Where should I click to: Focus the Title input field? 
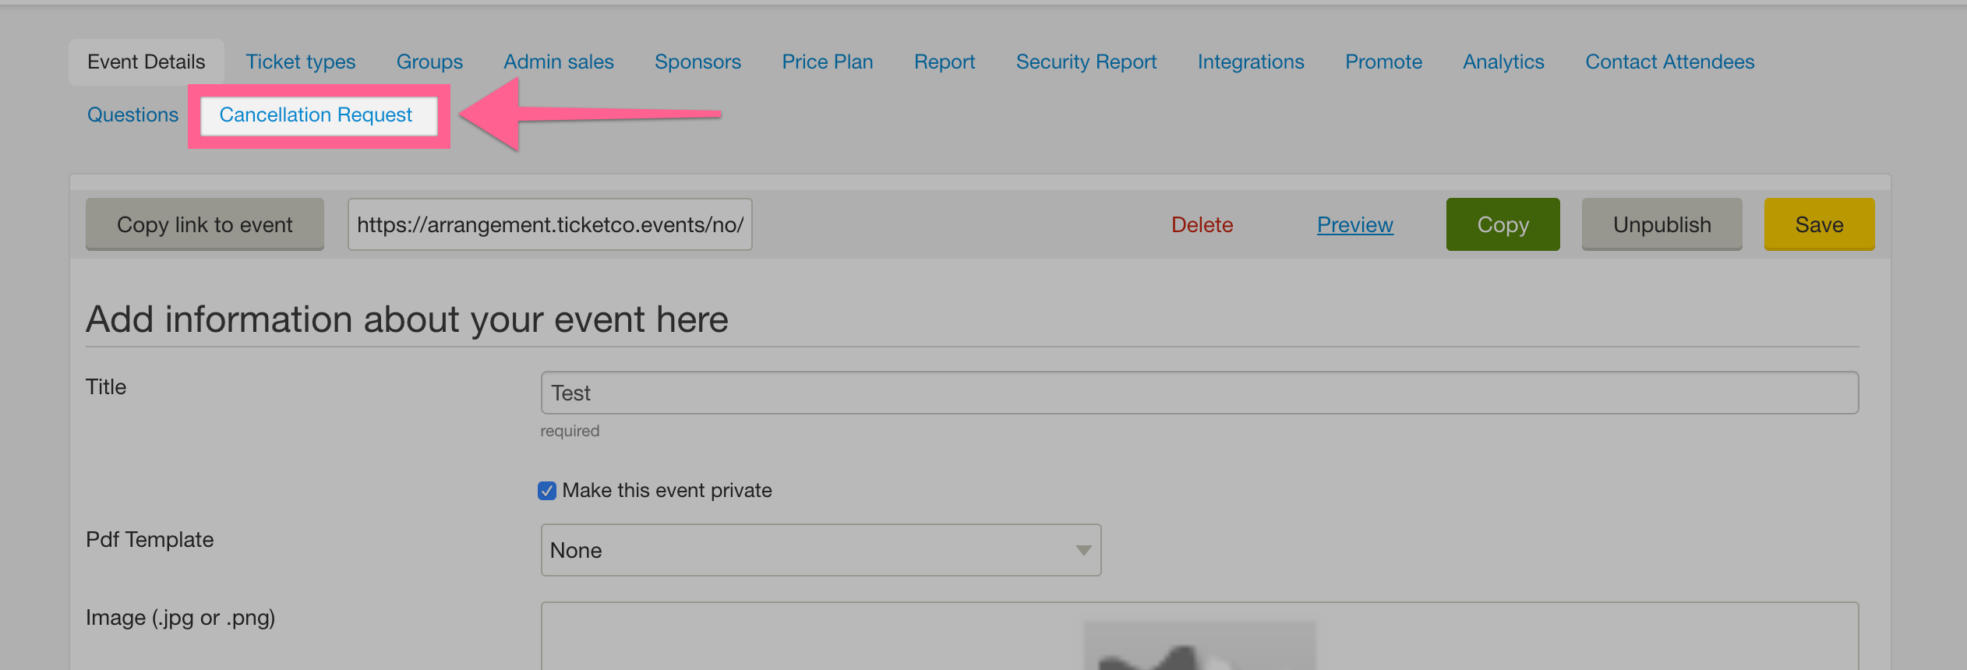pos(1199,393)
